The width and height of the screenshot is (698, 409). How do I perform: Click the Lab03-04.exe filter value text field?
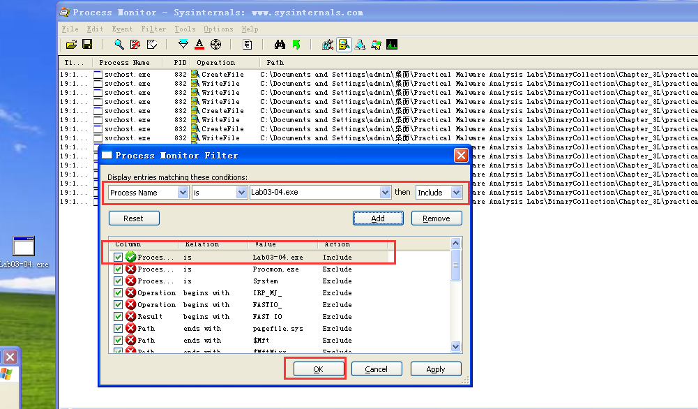coord(315,193)
